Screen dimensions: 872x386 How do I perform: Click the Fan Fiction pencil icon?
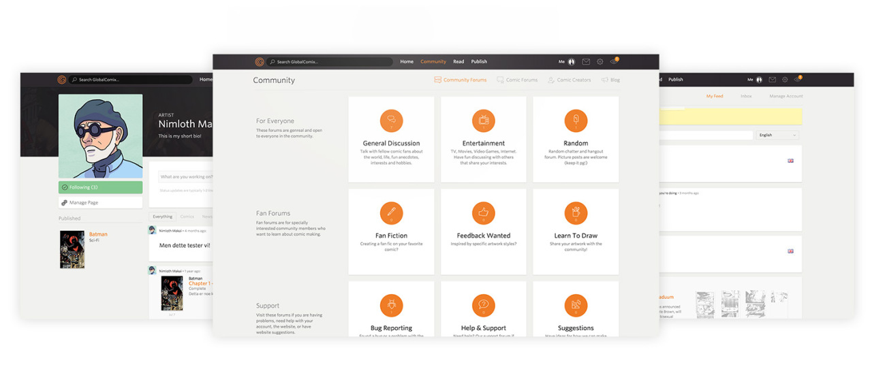tap(392, 213)
